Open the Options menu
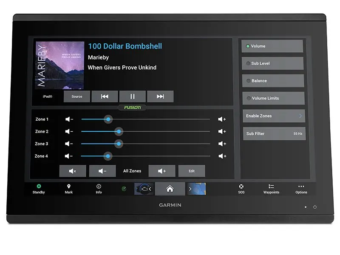 coord(301,189)
